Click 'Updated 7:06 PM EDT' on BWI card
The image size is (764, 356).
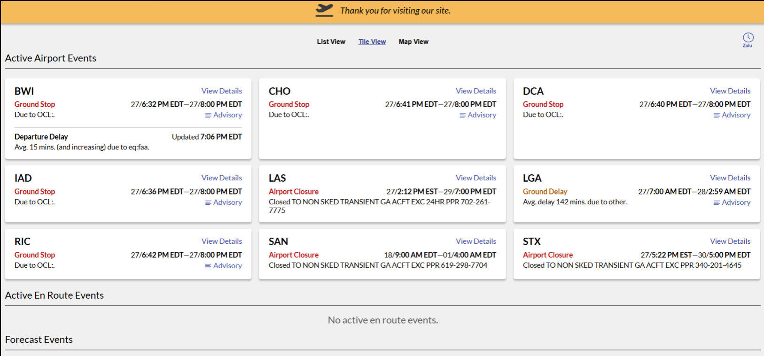[x=207, y=137]
